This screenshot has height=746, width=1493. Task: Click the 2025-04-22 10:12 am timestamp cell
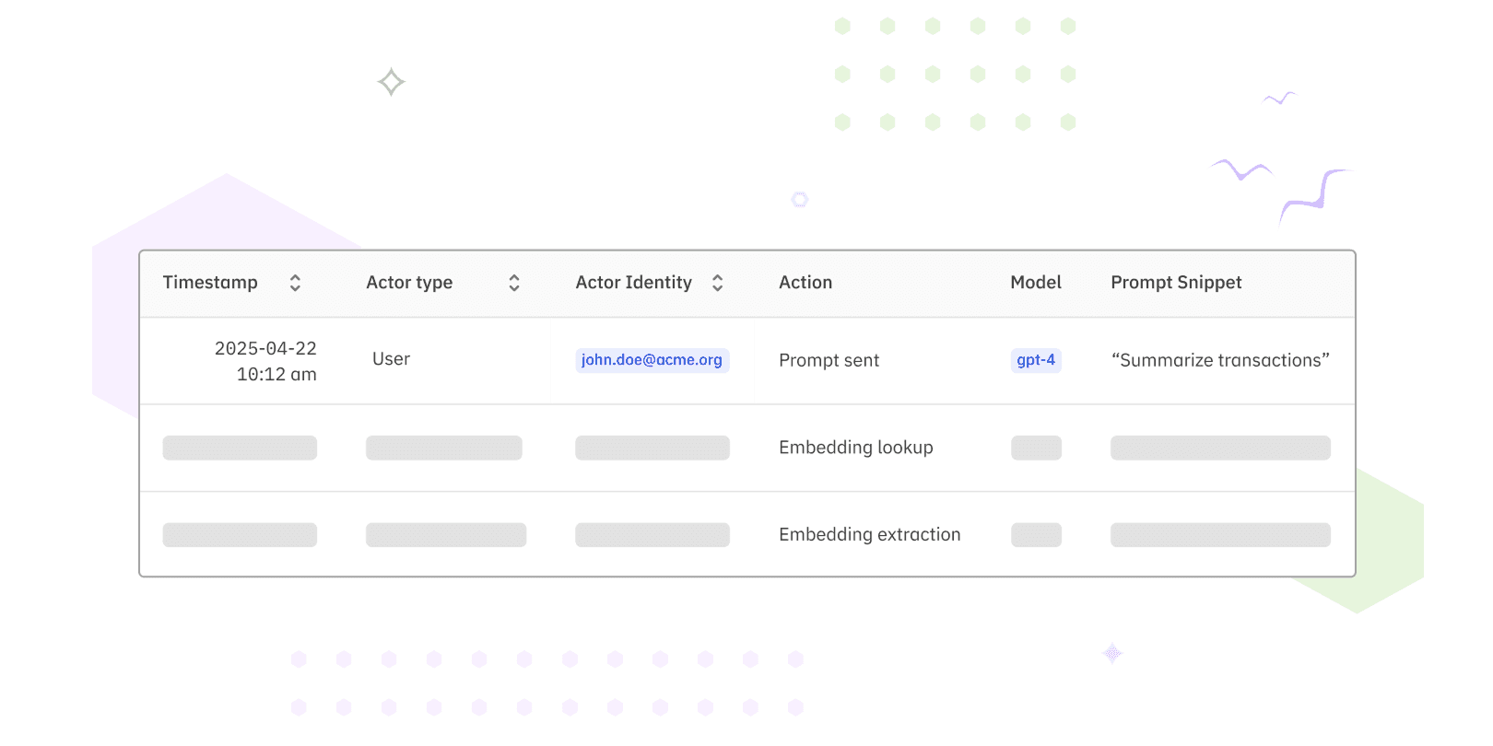[265, 361]
